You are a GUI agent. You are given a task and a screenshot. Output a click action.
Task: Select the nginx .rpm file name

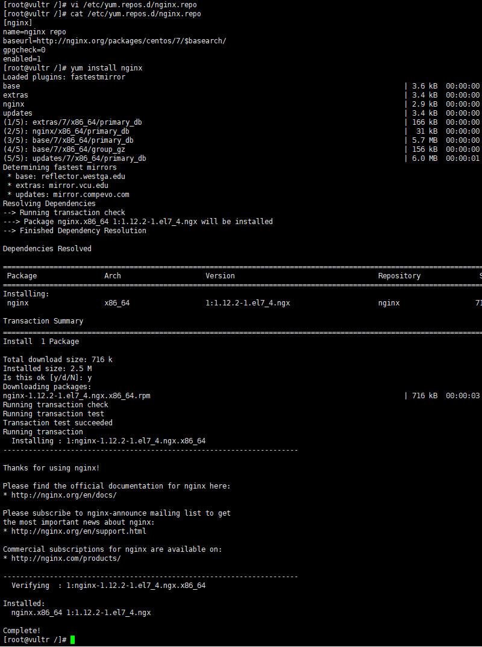77,396
